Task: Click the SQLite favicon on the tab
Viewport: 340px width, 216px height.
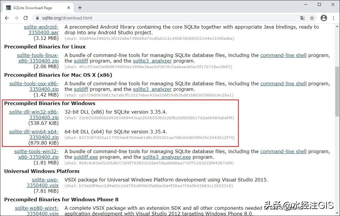Action: (9, 8)
